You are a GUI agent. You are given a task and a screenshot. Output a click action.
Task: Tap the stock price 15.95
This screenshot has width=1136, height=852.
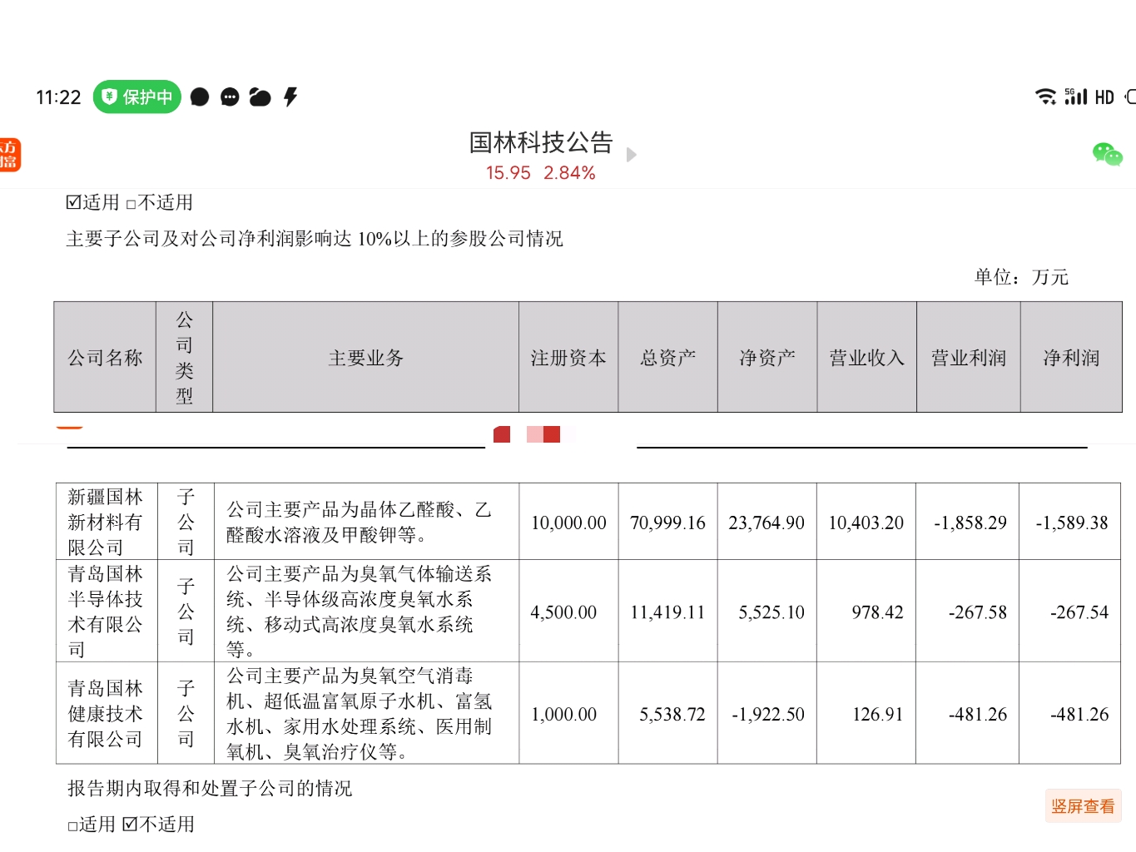508,173
